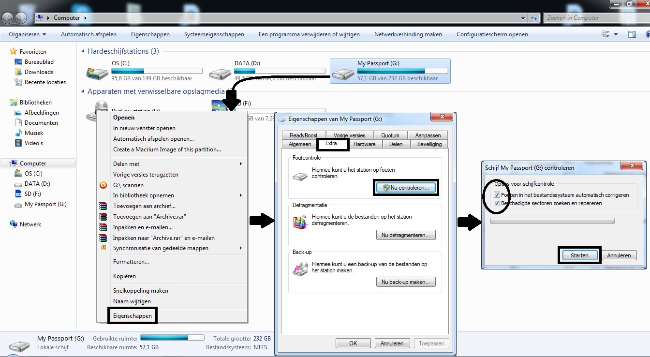
Task: Open the Organiseren dropdown menu
Action: point(28,34)
